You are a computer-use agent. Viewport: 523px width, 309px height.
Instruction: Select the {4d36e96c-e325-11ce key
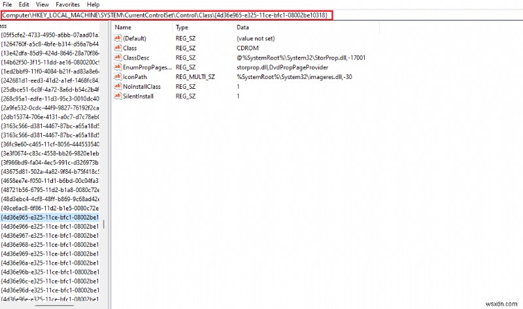50,282
